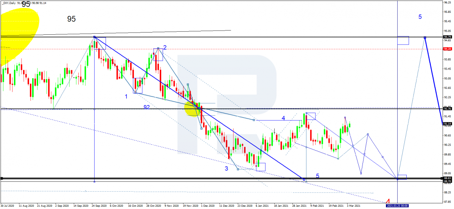The image size is (454, 209).
Task: Click the 96.25 price scale value
Action: [447, 2]
